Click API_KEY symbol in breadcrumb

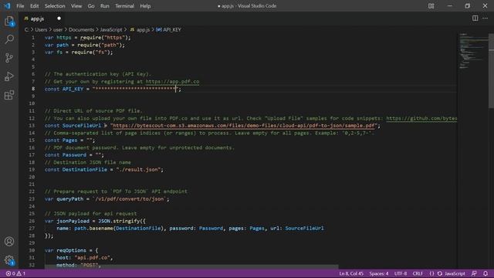[x=168, y=29]
